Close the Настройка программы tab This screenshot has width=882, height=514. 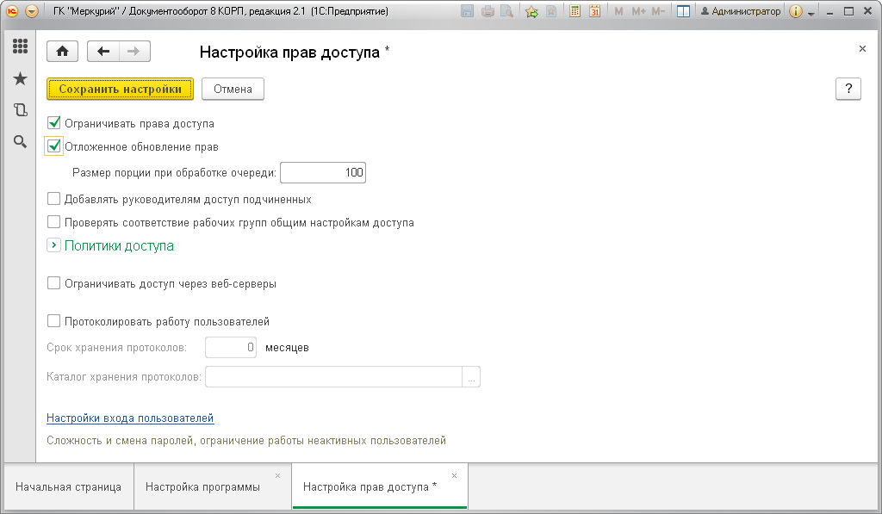coord(278,476)
